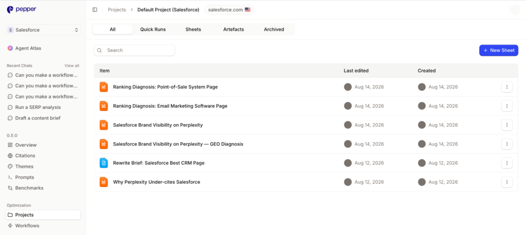Click the Pepper logo
526x235 pixels.
(x=22, y=9)
